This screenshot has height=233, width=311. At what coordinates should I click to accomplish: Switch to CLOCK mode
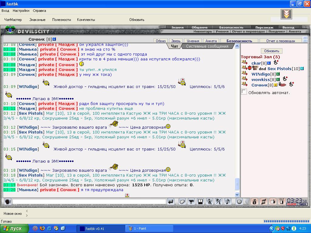292,204
